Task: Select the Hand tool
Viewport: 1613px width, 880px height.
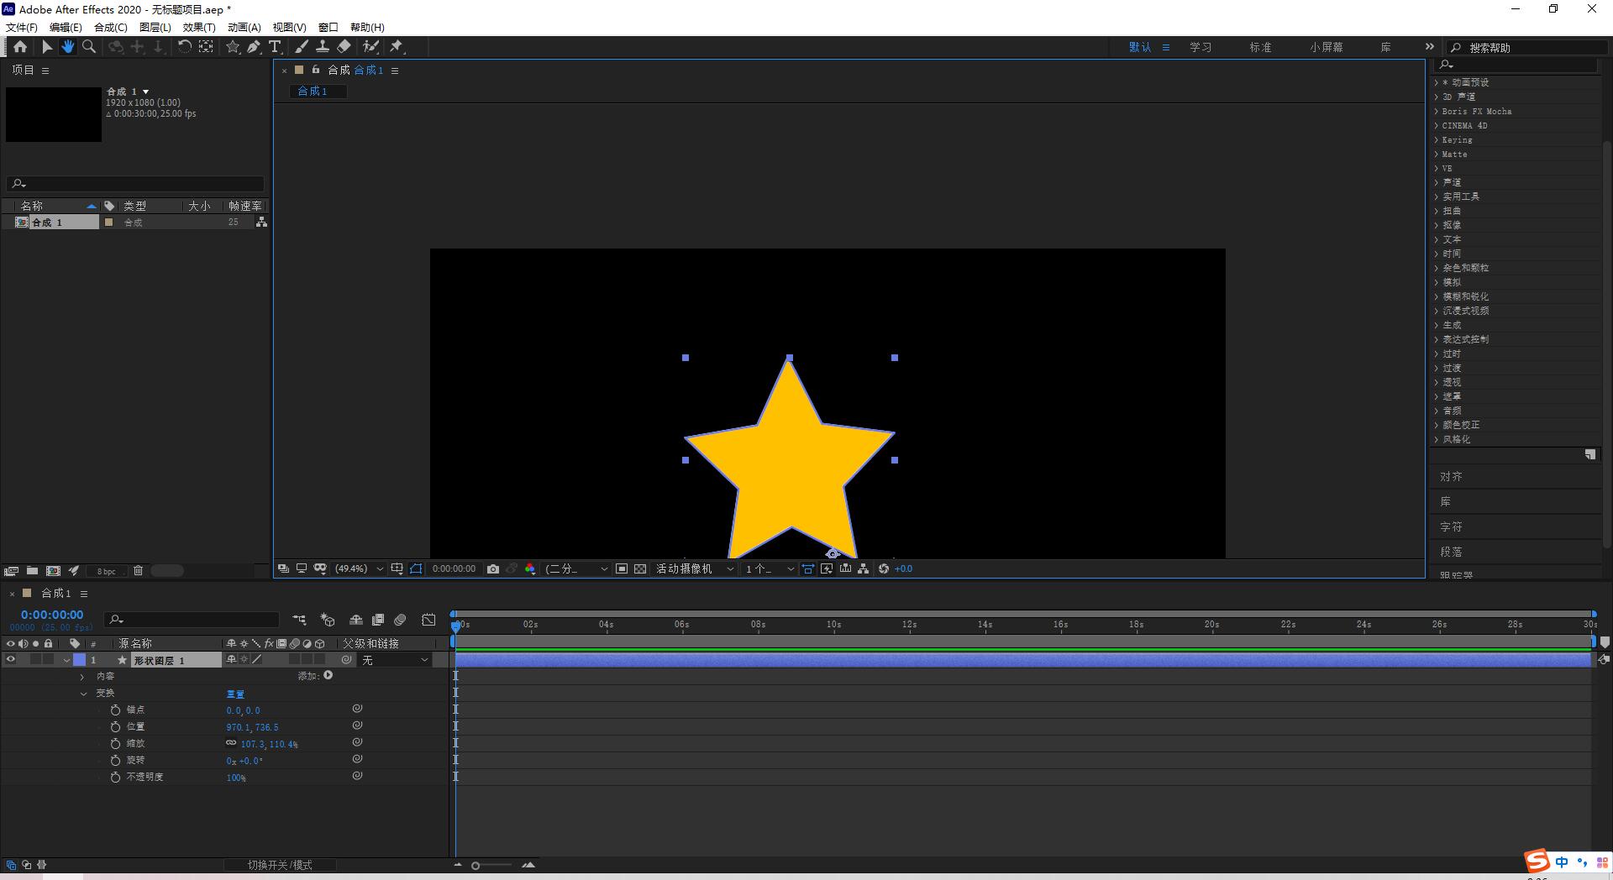Action: (68, 47)
